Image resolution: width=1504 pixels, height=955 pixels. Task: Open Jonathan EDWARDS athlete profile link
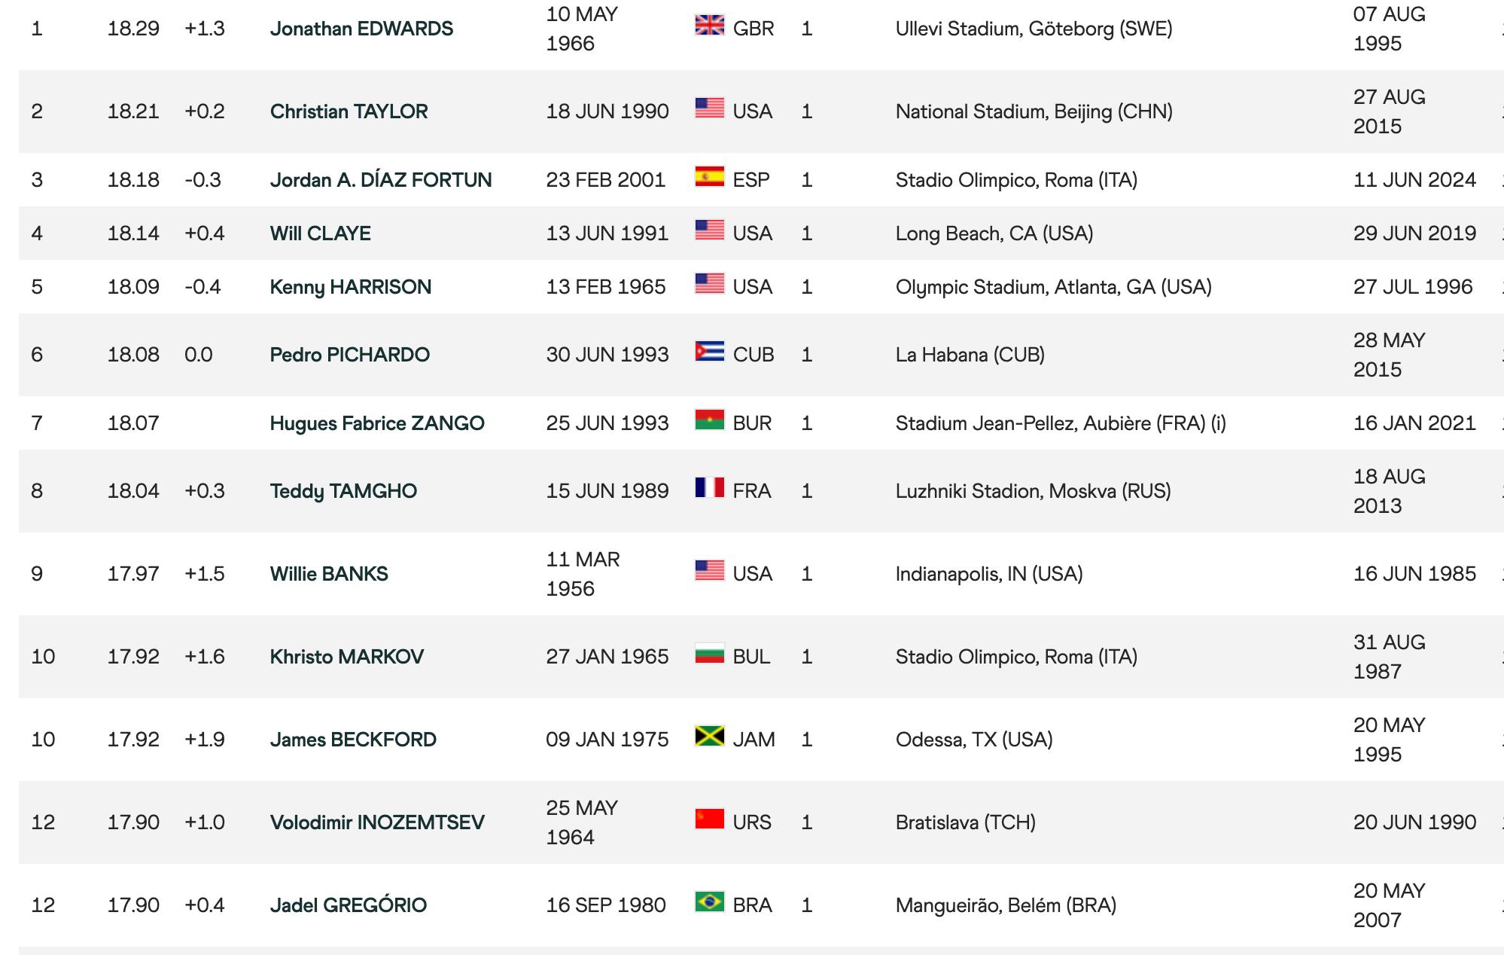pyautogui.click(x=361, y=29)
